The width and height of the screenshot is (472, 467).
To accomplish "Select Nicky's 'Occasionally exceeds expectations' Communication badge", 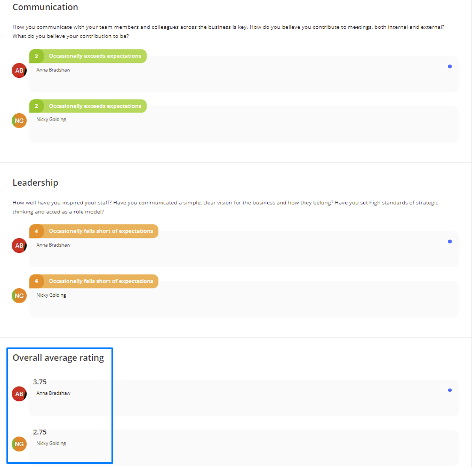I will click(88, 106).
